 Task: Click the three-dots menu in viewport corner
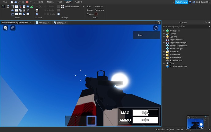(156, 28)
